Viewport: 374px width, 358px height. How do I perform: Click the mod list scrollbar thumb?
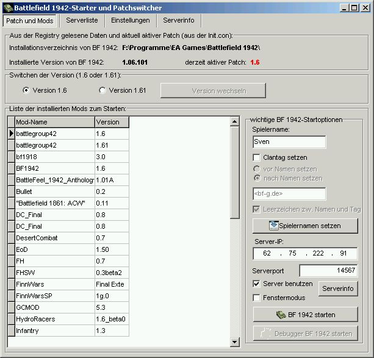235,173
